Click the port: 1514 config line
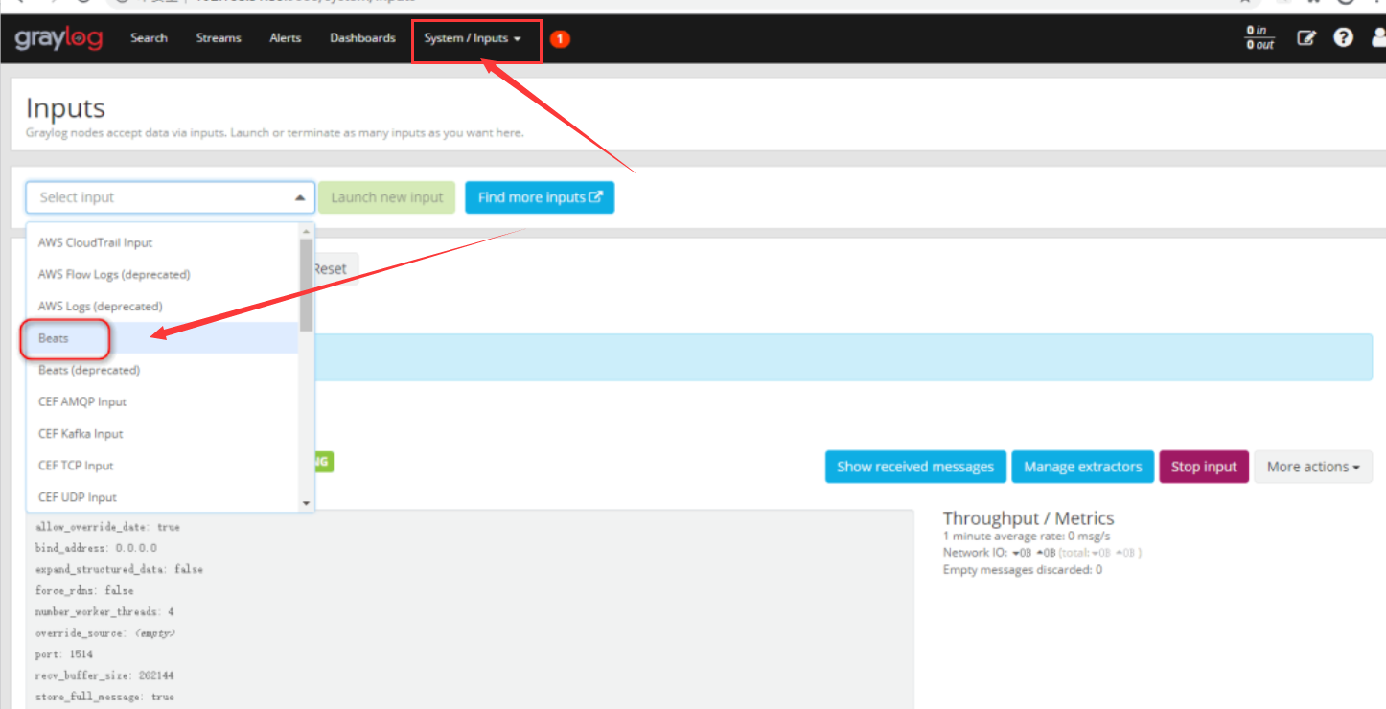This screenshot has width=1386, height=709. (x=64, y=654)
